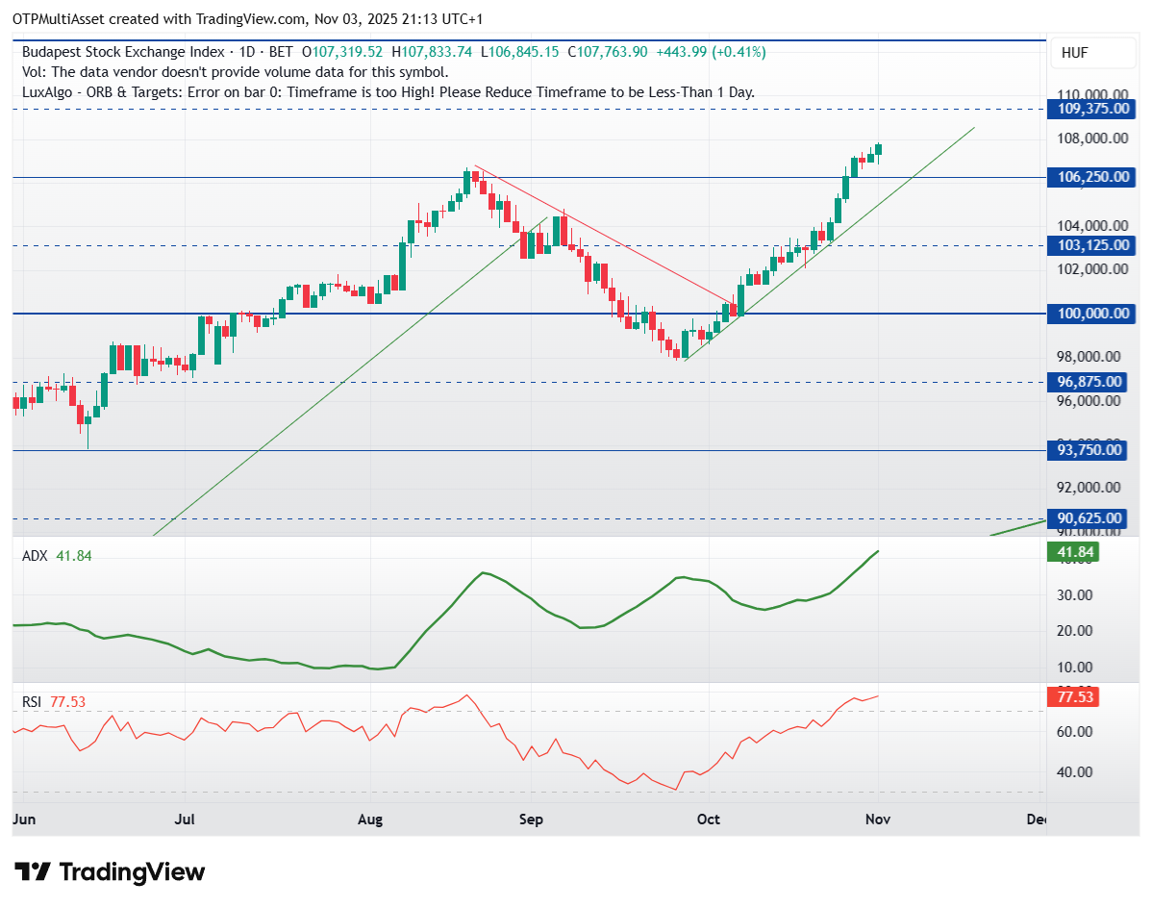The width and height of the screenshot is (1152, 908).
Task: Click the 93,750.00 price level label
Action: point(1089,450)
